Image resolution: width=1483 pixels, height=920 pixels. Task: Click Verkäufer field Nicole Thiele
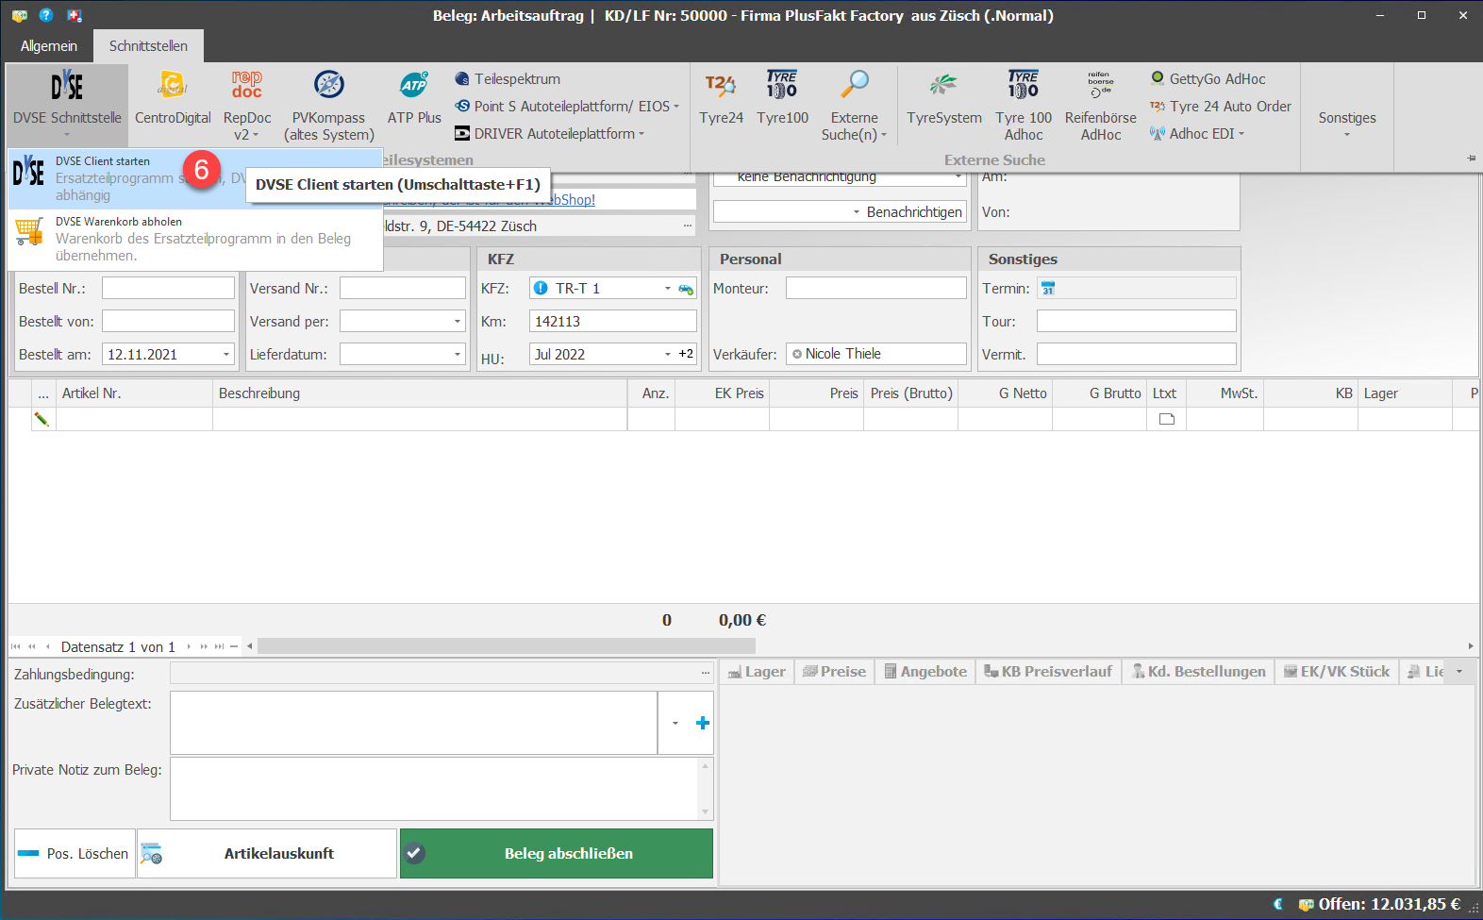(x=876, y=355)
